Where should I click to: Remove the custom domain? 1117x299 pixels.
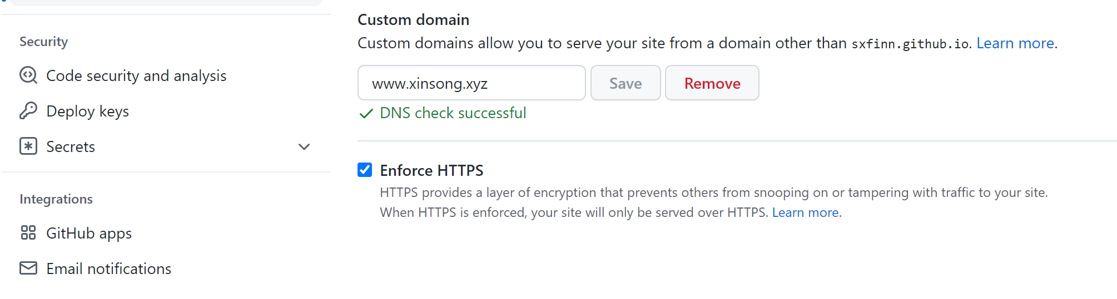712,83
